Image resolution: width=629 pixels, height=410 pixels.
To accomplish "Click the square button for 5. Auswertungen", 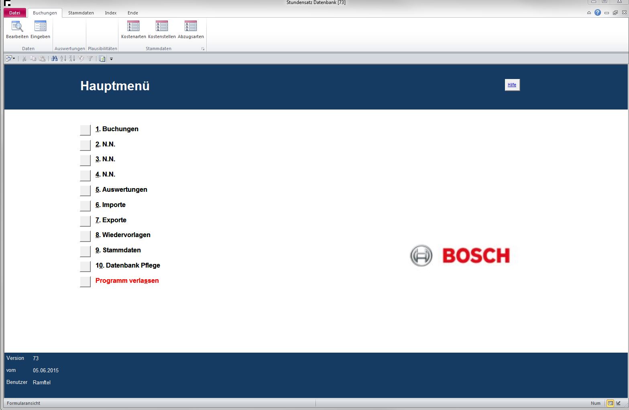I will pos(85,191).
